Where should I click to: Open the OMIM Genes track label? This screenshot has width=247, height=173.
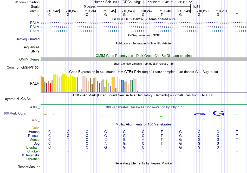(x=29, y=59)
